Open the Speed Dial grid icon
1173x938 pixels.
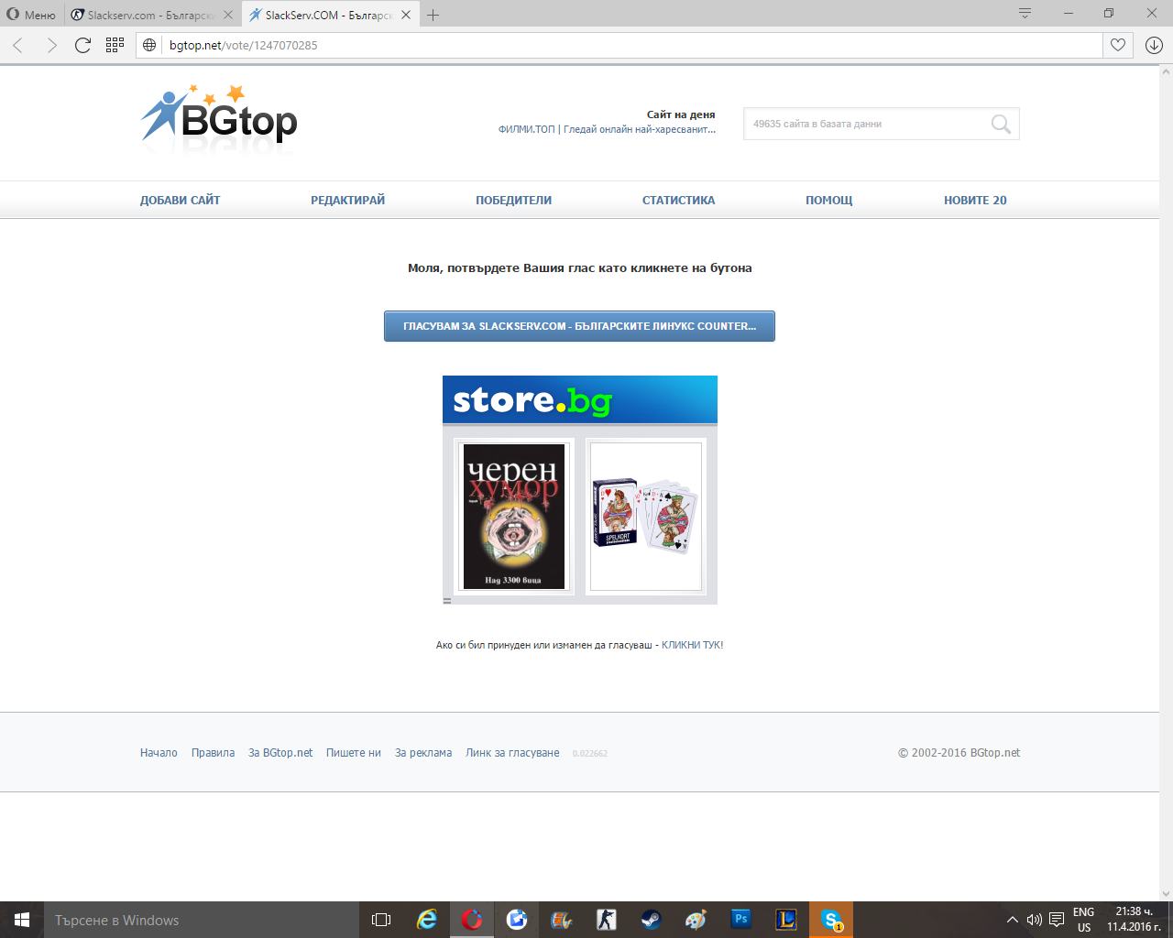pos(115,45)
